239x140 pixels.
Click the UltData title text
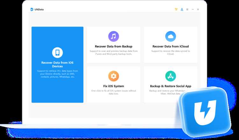click(39, 9)
